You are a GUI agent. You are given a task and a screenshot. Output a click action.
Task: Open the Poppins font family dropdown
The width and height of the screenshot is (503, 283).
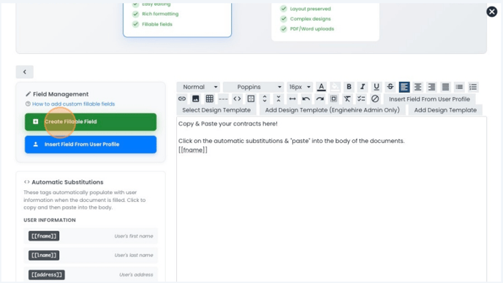coord(254,87)
